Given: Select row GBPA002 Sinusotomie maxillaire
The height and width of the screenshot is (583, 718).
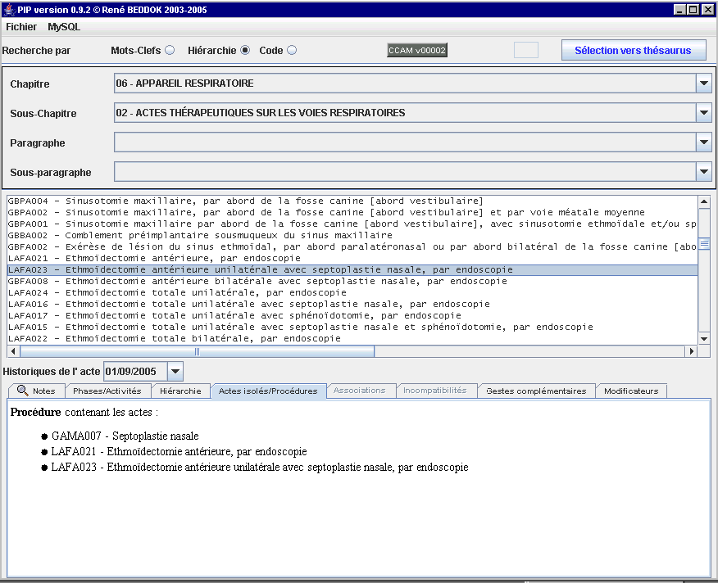Looking at the screenshot, I should (352, 212).
